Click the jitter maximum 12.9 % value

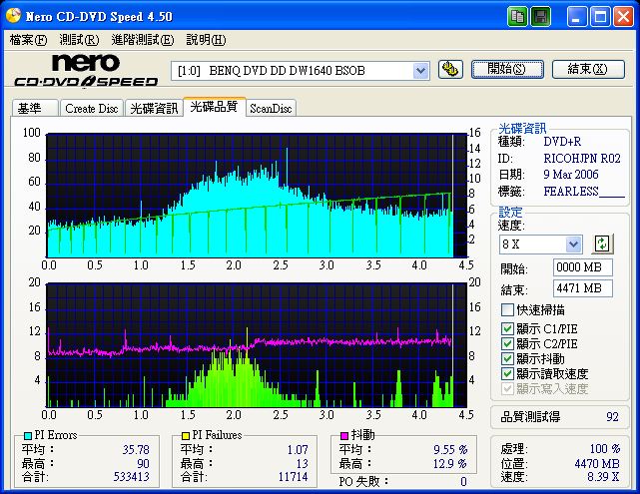click(450, 464)
